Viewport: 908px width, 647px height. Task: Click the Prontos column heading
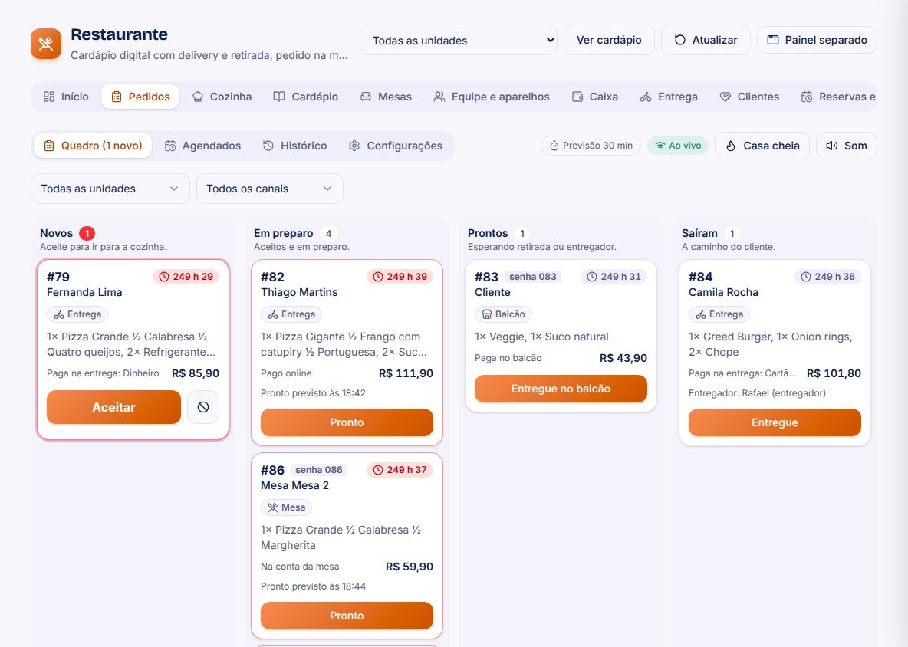coord(488,233)
